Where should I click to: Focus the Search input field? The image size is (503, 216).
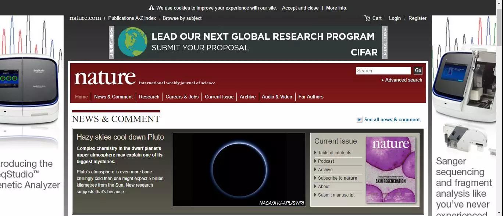pos(384,71)
